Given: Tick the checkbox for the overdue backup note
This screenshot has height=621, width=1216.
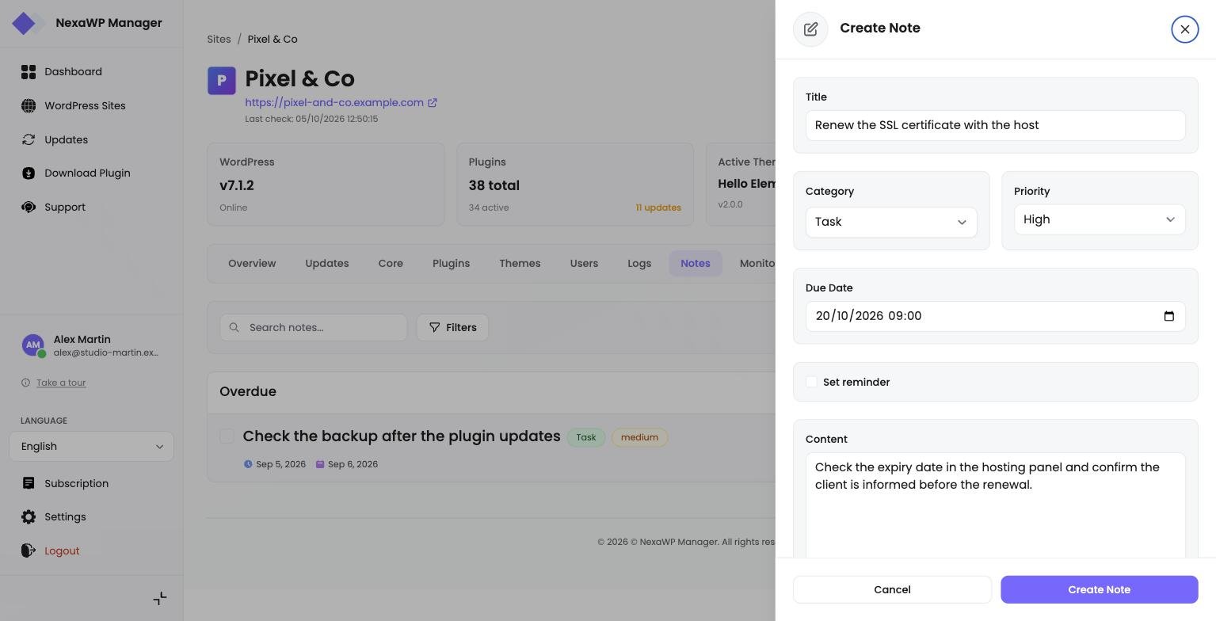Looking at the screenshot, I should click(227, 436).
